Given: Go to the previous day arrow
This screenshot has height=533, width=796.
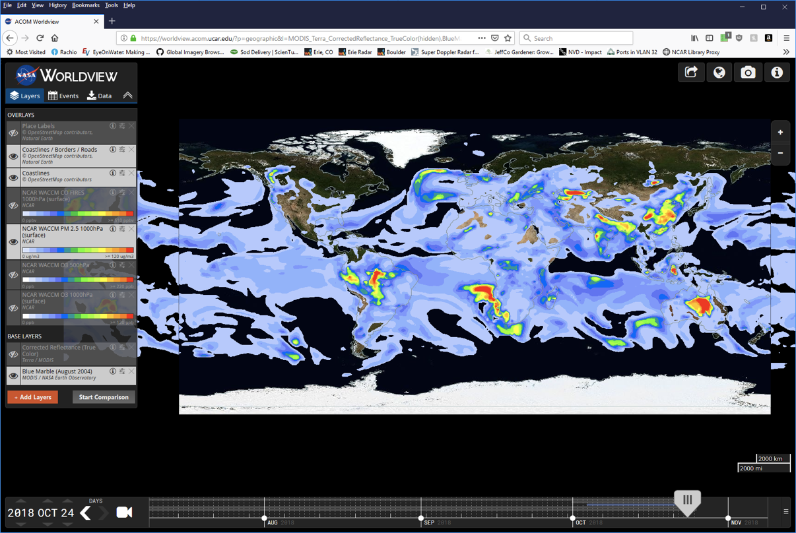Looking at the screenshot, I should [86, 513].
